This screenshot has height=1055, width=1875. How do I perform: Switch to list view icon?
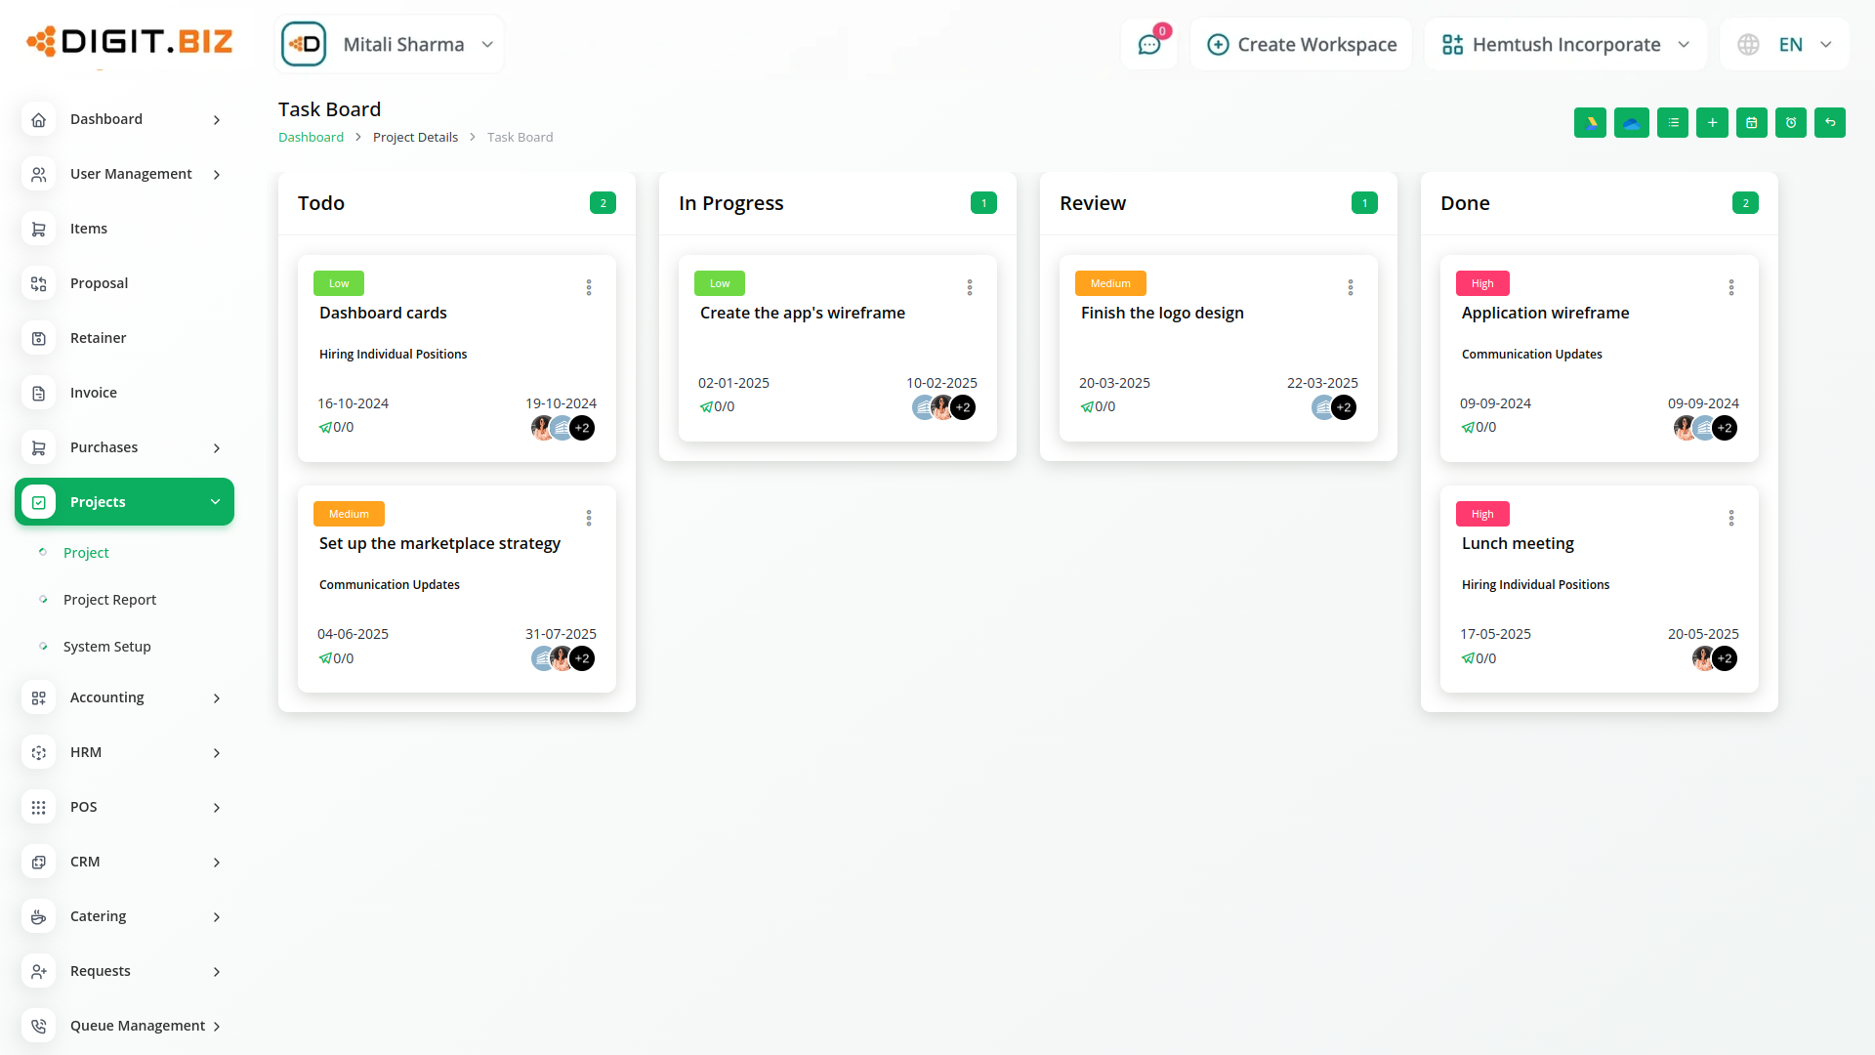pos(1673,123)
